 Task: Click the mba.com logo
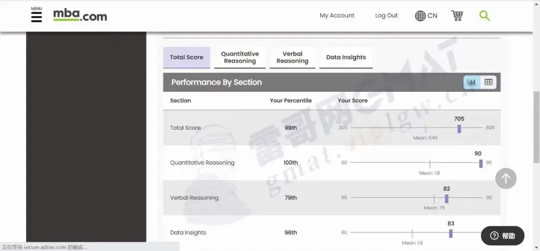click(x=80, y=15)
